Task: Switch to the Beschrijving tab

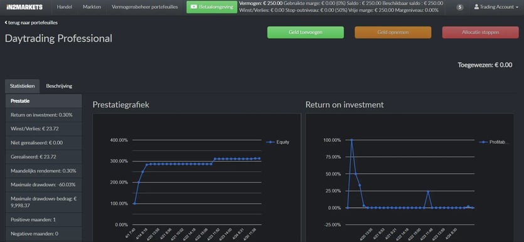Action: (x=59, y=86)
